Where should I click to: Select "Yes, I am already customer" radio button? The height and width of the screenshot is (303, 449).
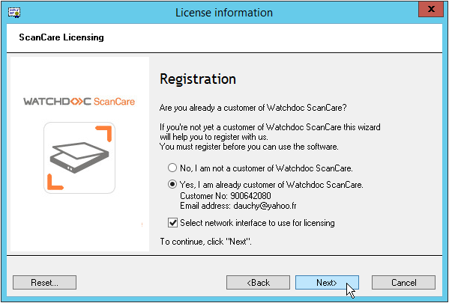point(172,184)
